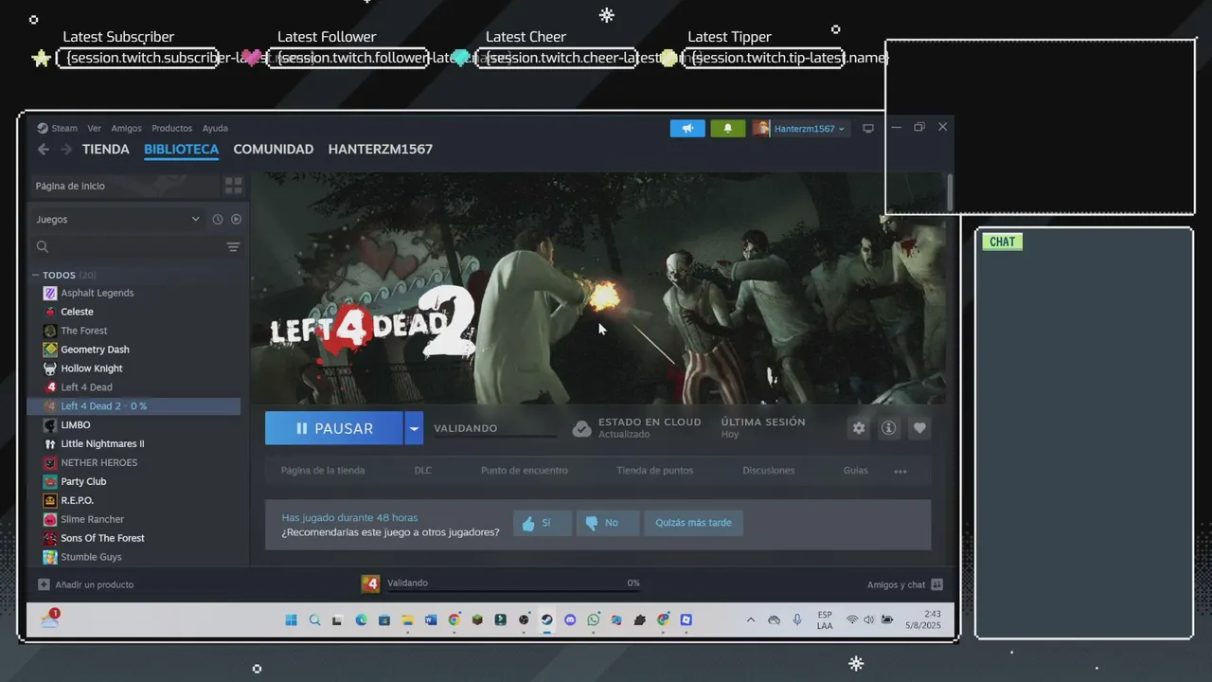Select Hollow Knight in game list
Screen dimensions: 1212x682
[x=134, y=368]
